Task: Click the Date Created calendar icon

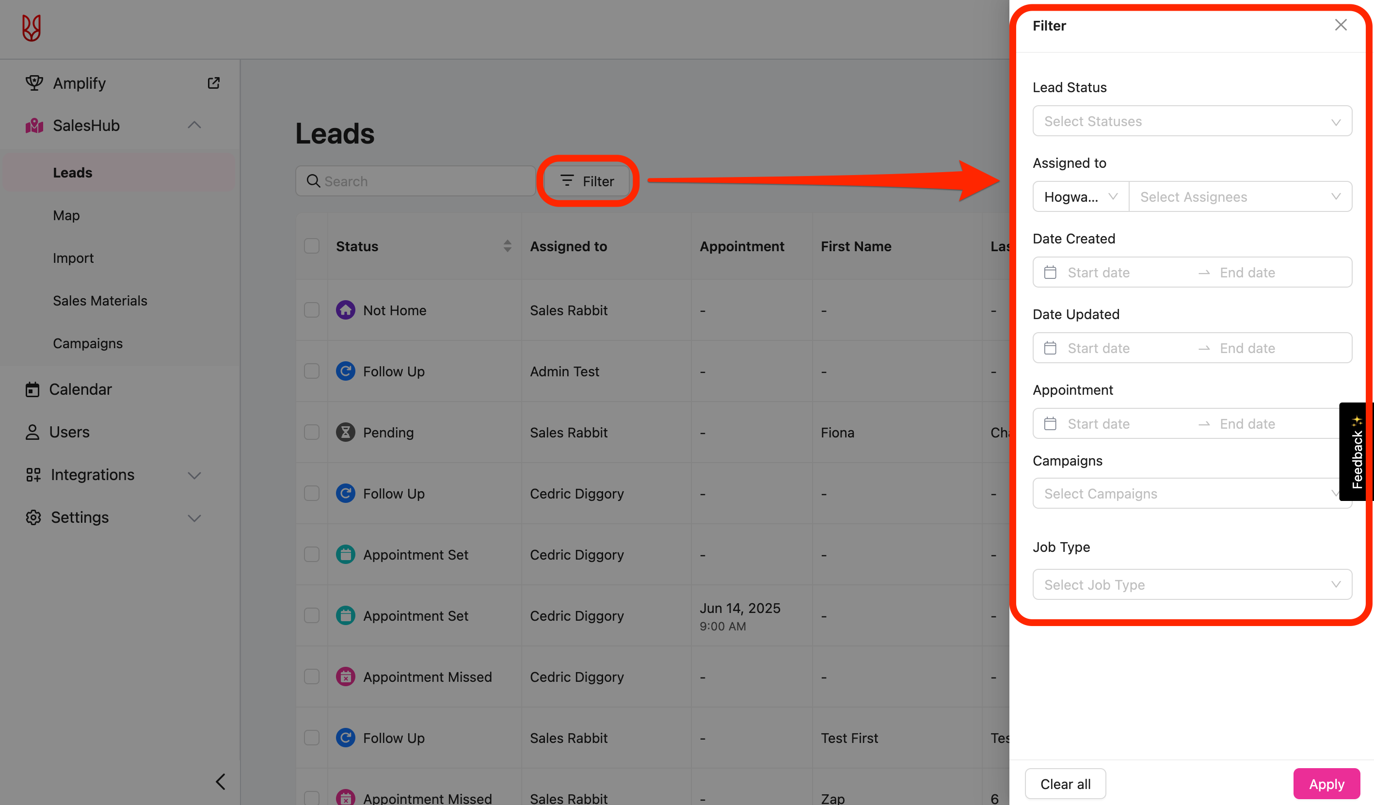Action: 1050,272
